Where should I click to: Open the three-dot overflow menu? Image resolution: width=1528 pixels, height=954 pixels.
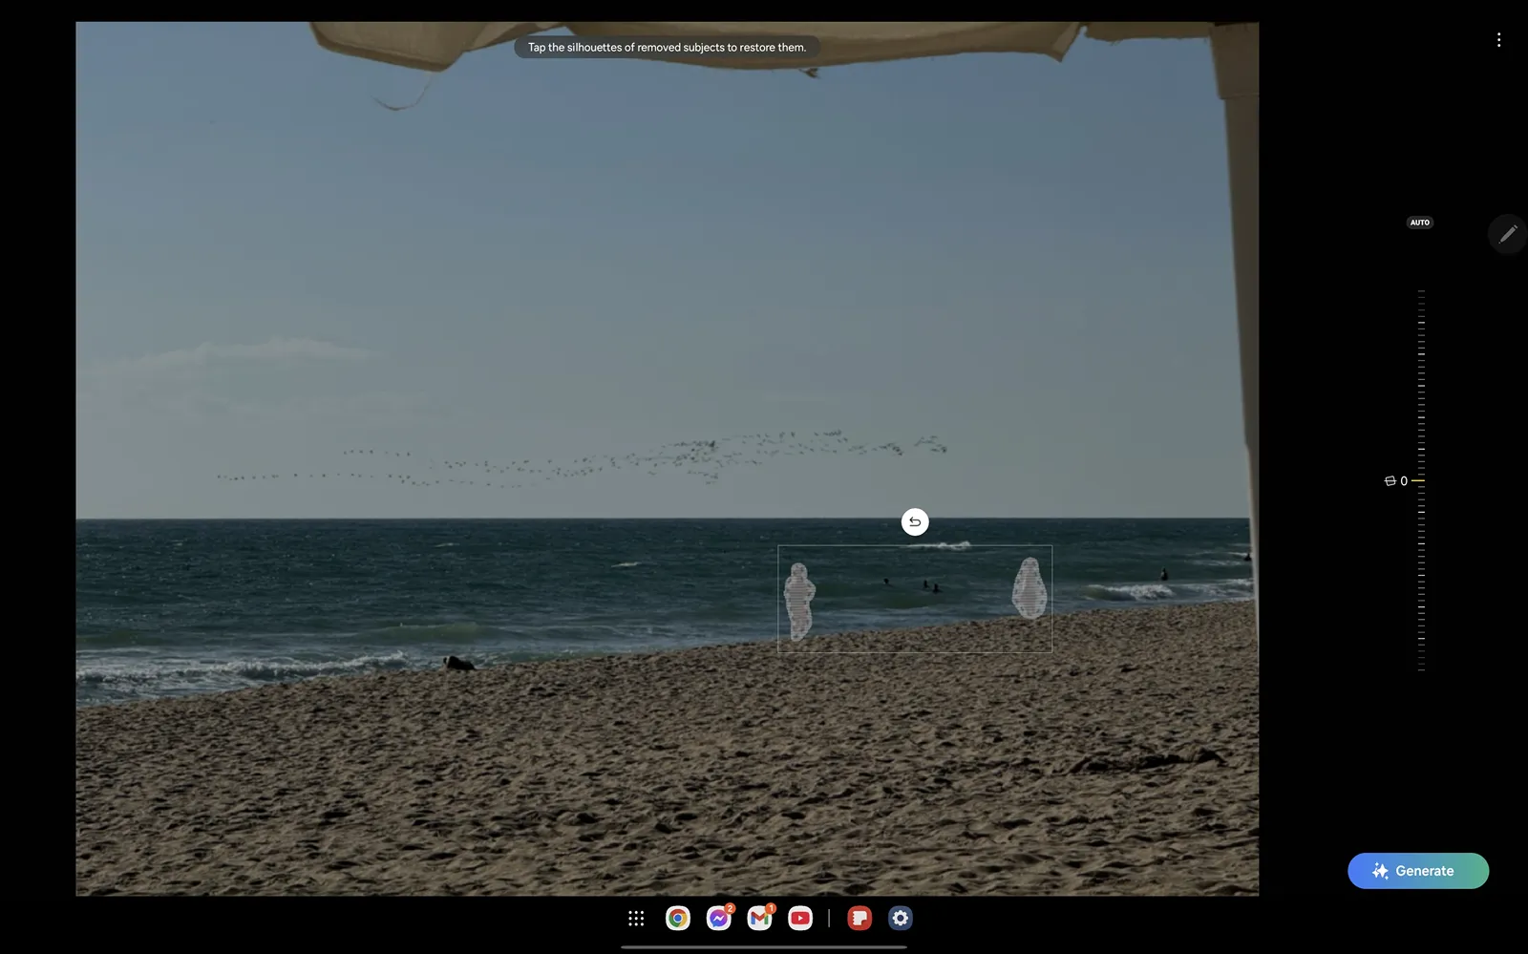point(1498,39)
